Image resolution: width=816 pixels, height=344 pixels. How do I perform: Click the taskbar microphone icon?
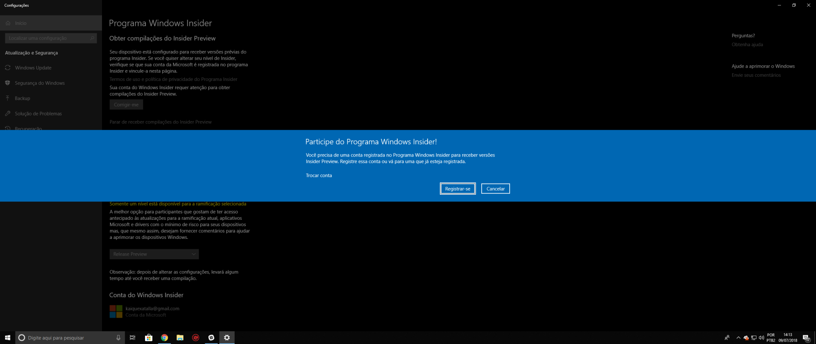(x=118, y=338)
